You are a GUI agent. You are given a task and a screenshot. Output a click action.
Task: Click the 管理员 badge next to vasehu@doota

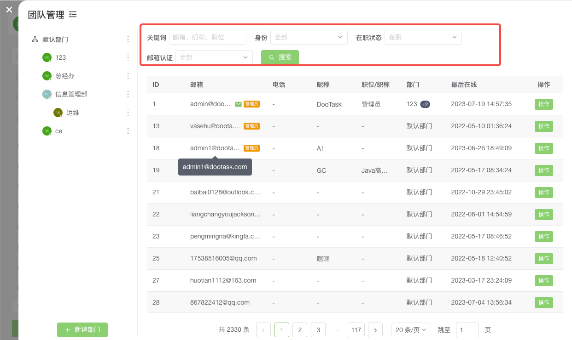(x=251, y=126)
